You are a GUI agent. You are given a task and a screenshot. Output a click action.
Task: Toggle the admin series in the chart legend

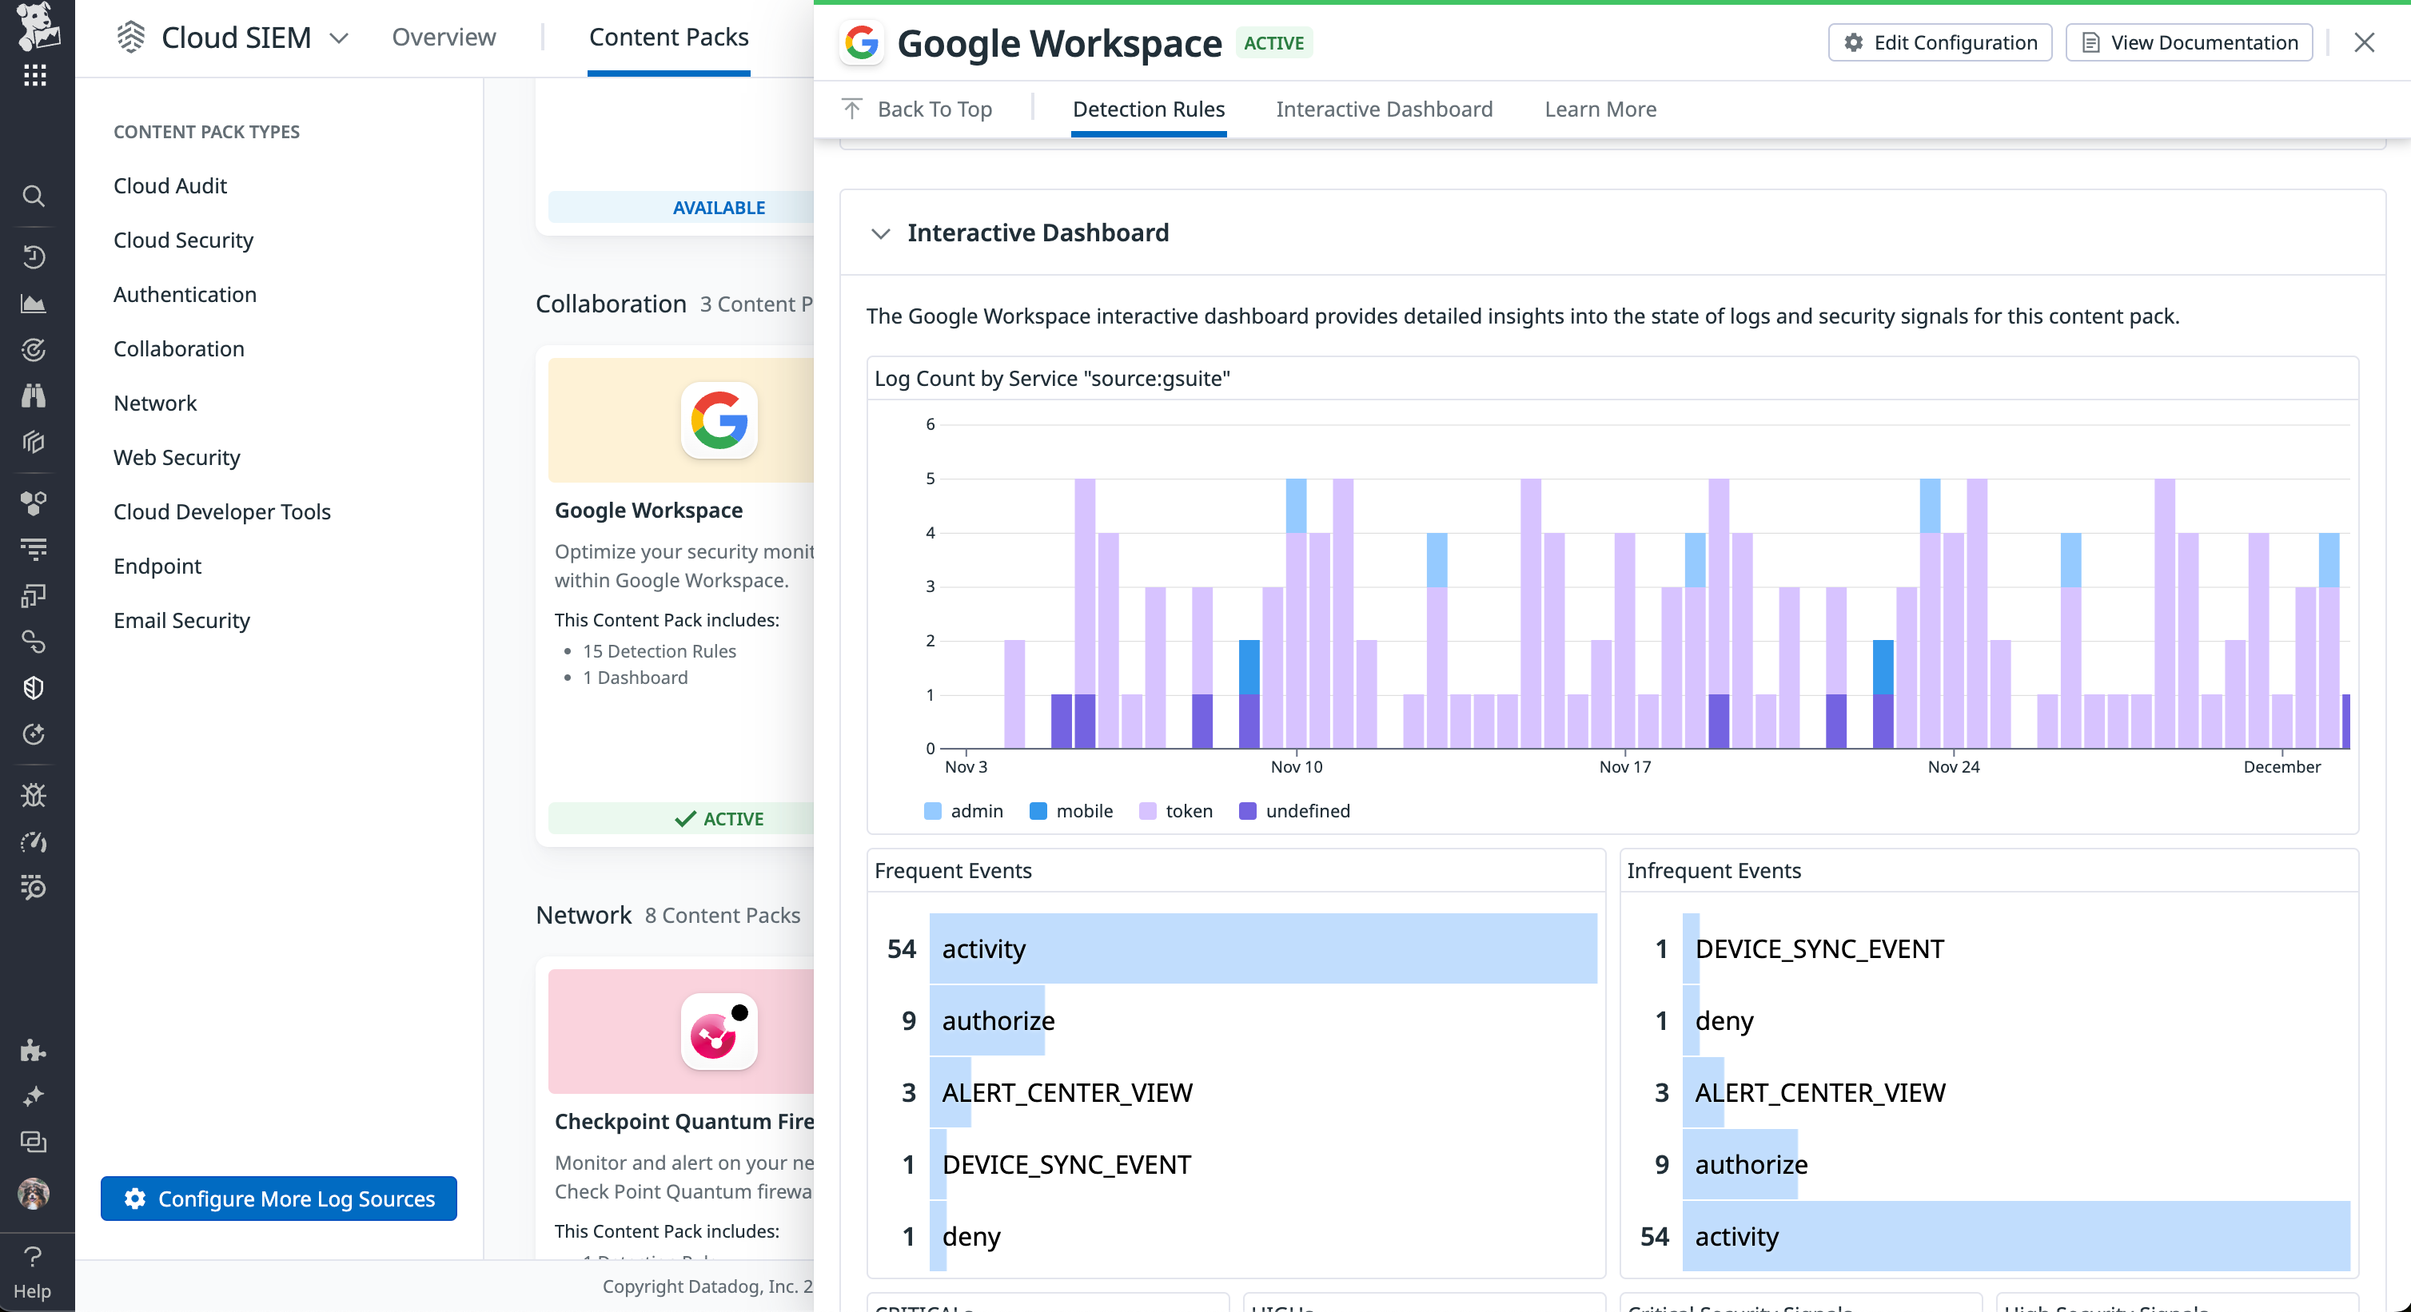click(x=964, y=811)
